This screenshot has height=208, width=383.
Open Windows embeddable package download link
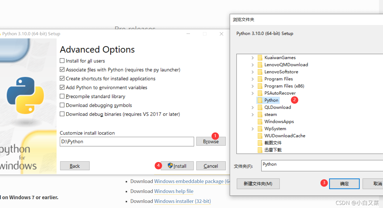(192, 181)
